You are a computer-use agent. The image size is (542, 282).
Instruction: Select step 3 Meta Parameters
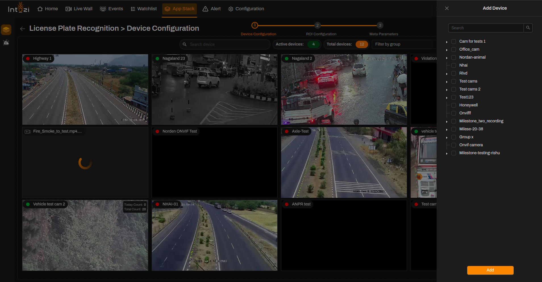(380, 25)
